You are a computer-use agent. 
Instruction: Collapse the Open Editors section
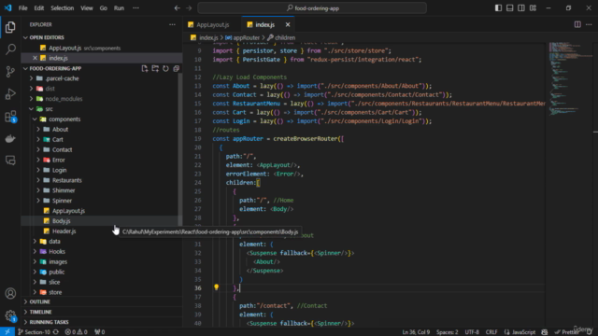point(102,37)
